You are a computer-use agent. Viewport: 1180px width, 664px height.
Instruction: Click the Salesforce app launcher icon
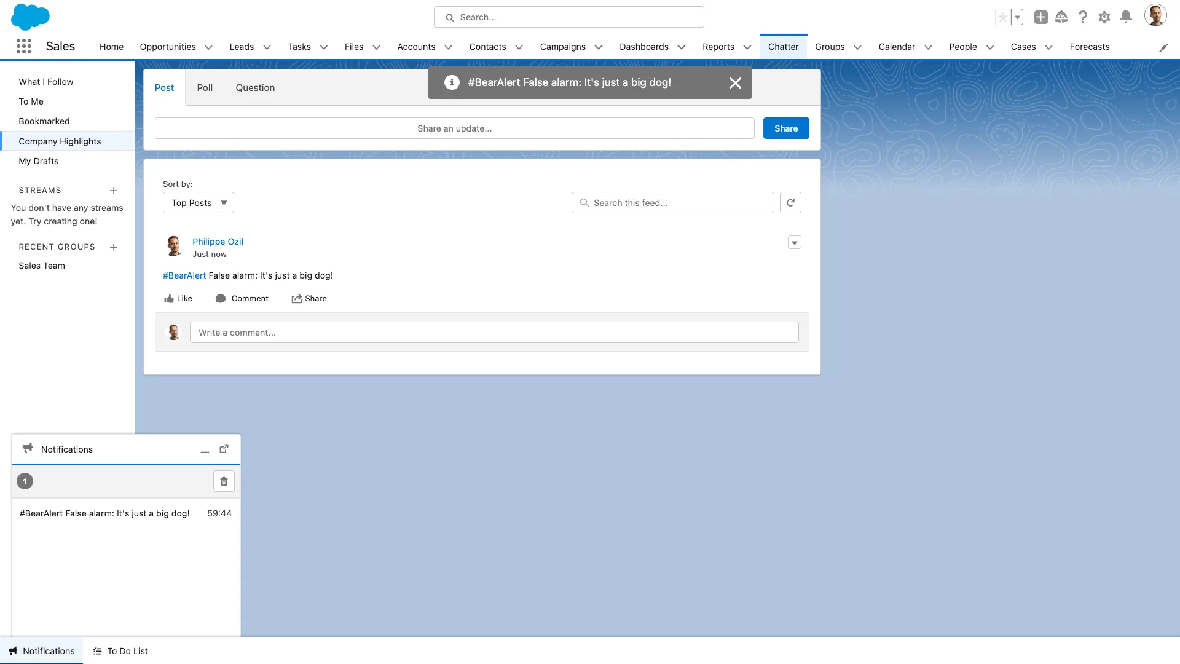click(23, 46)
